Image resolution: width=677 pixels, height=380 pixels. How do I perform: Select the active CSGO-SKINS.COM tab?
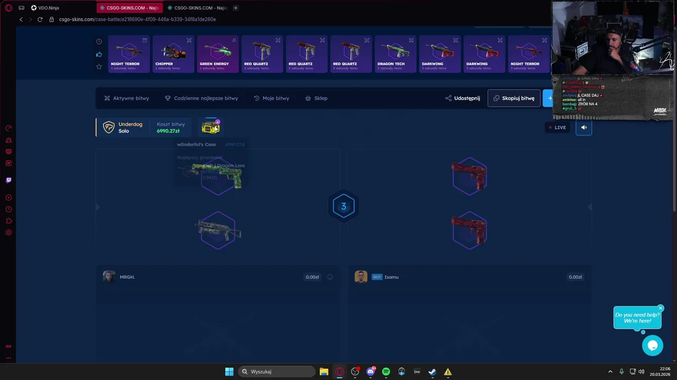pos(130,8)
